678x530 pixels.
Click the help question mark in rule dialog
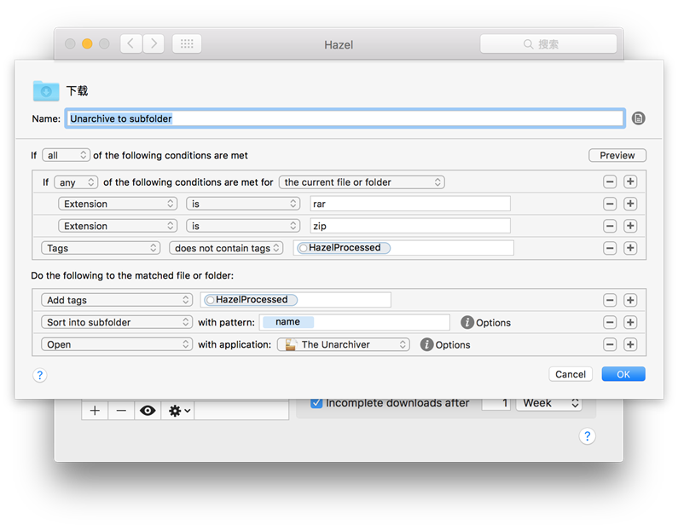[39, 375]
